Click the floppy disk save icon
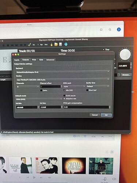This screenshot has height=183, width=137. point(61,44)
